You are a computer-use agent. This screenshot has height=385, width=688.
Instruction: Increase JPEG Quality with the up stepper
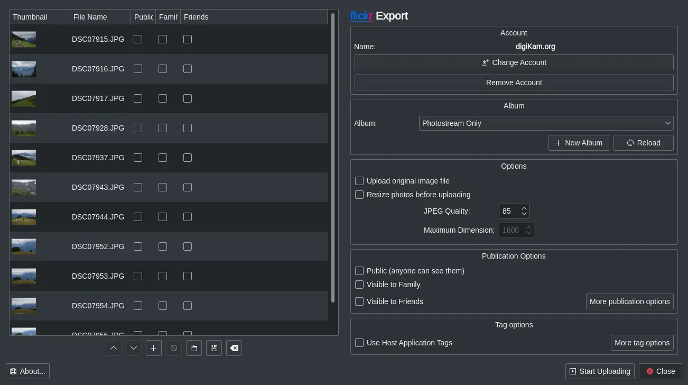click(x=524, y=208)
